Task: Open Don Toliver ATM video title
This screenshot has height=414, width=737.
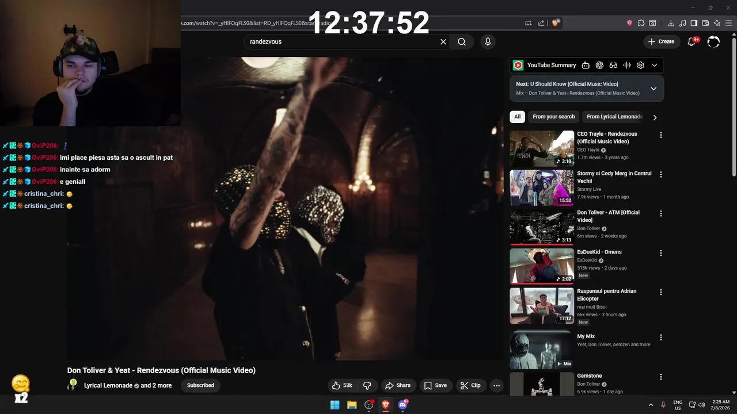Action: (608, 216)
